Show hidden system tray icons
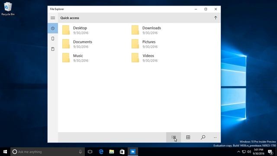 pyautogui.click(x=238, y=152)
